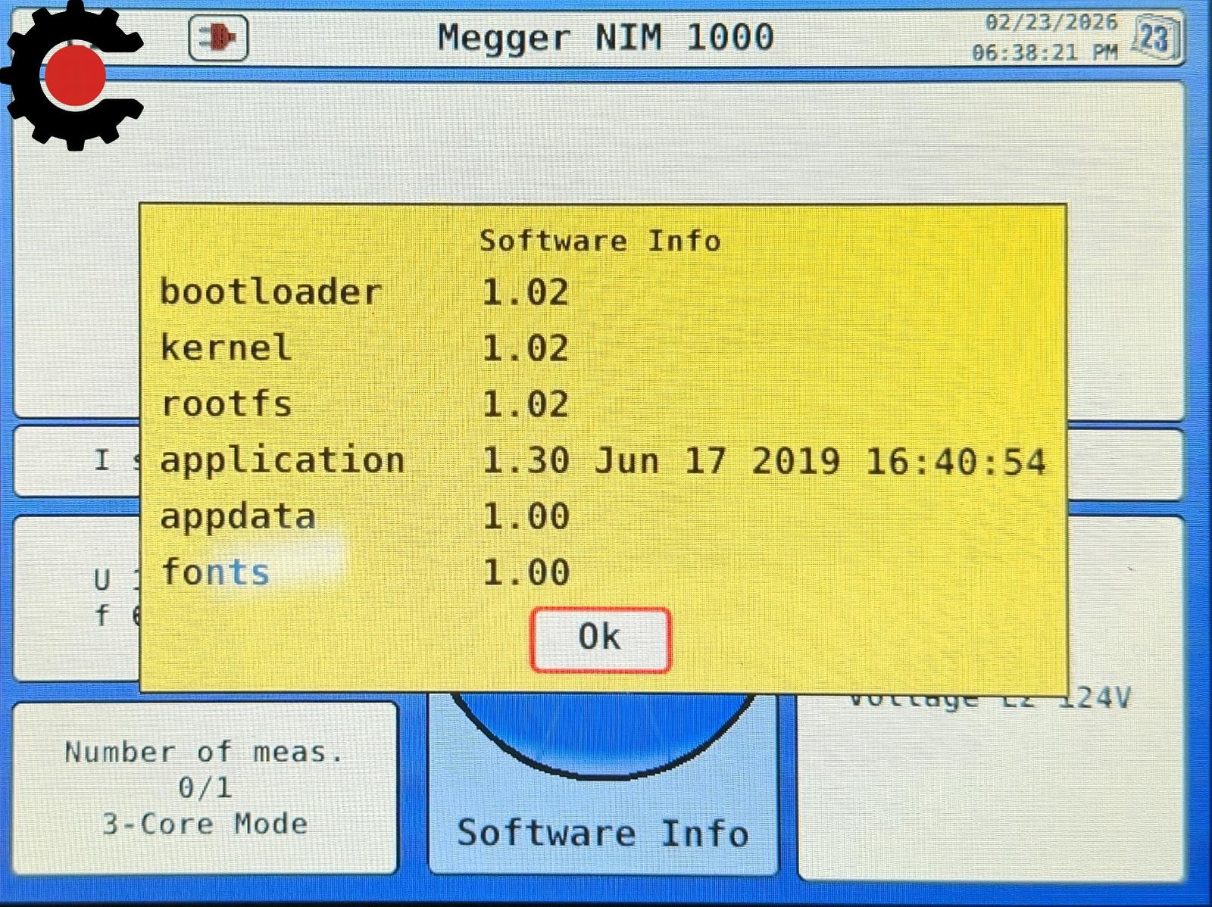Click the fonts version 1.00 value

[526, 572]
